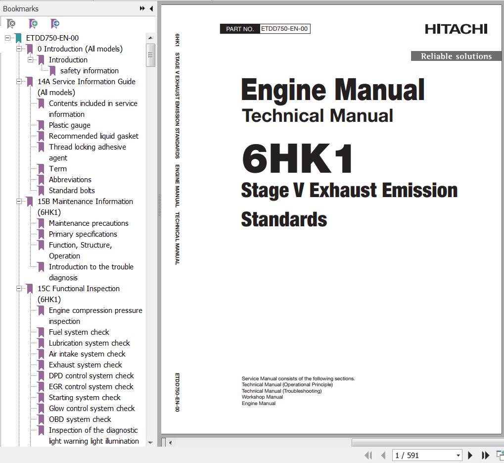Click the document horizontal scrollbar thumb
The image size is (504, 463).
[x=427, y=442]
